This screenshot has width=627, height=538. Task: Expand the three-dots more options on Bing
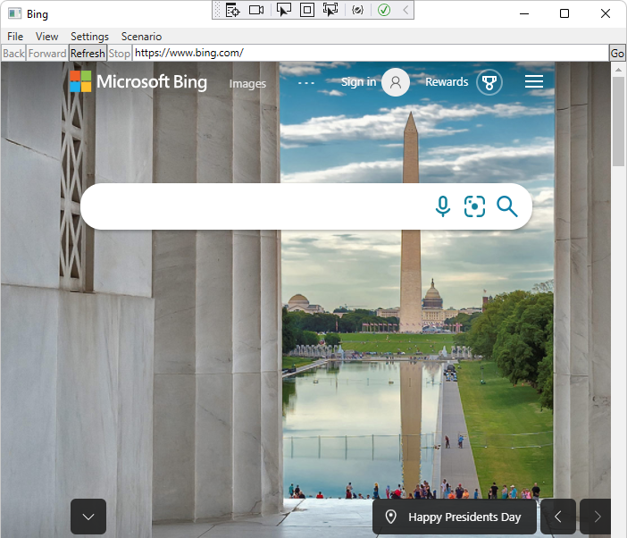(x=306, y=83)
